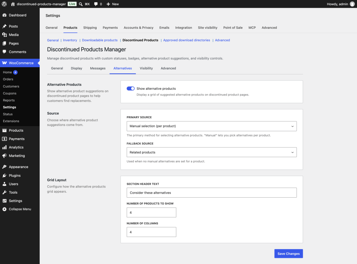357x264 pixels.
Task: Open the comments bubble icon in admin bar
Action: pos(96,4)
